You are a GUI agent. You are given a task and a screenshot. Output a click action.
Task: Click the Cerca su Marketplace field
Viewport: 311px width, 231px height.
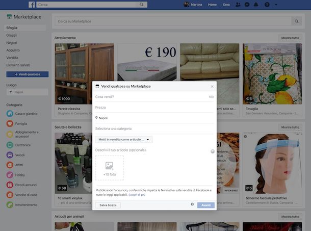tap(172, 21)
